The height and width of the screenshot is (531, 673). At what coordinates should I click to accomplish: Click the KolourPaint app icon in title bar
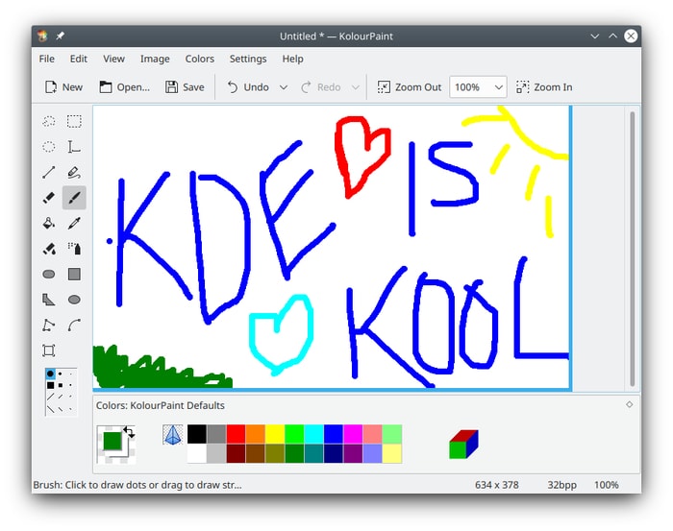[42, 36]
